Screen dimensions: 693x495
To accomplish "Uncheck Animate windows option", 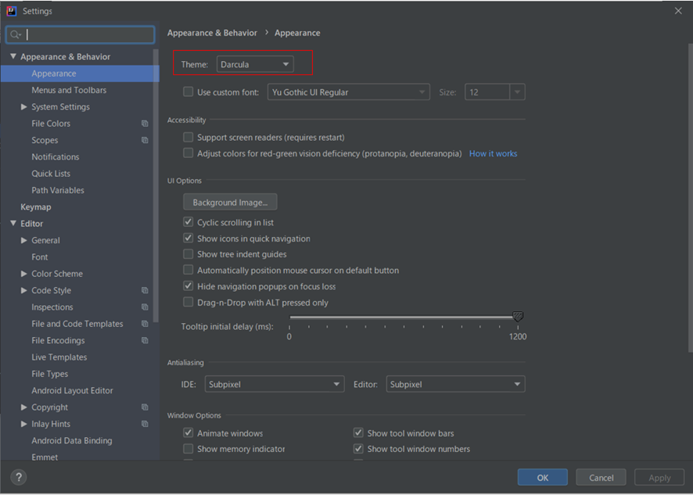I will click(189, 432).
